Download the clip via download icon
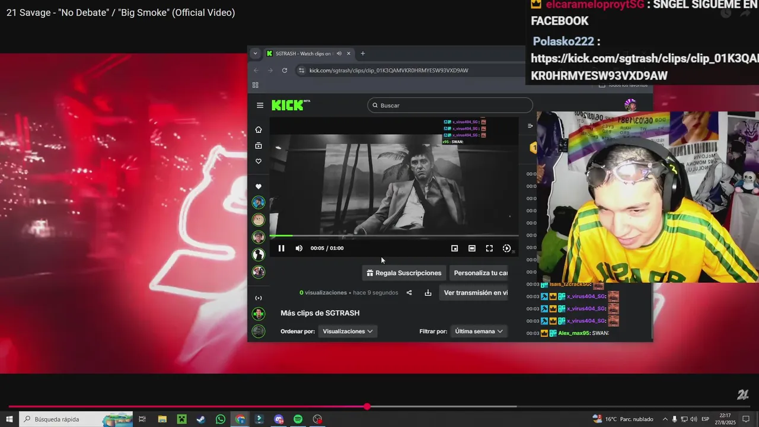759x427 pixels. [428, 293]
